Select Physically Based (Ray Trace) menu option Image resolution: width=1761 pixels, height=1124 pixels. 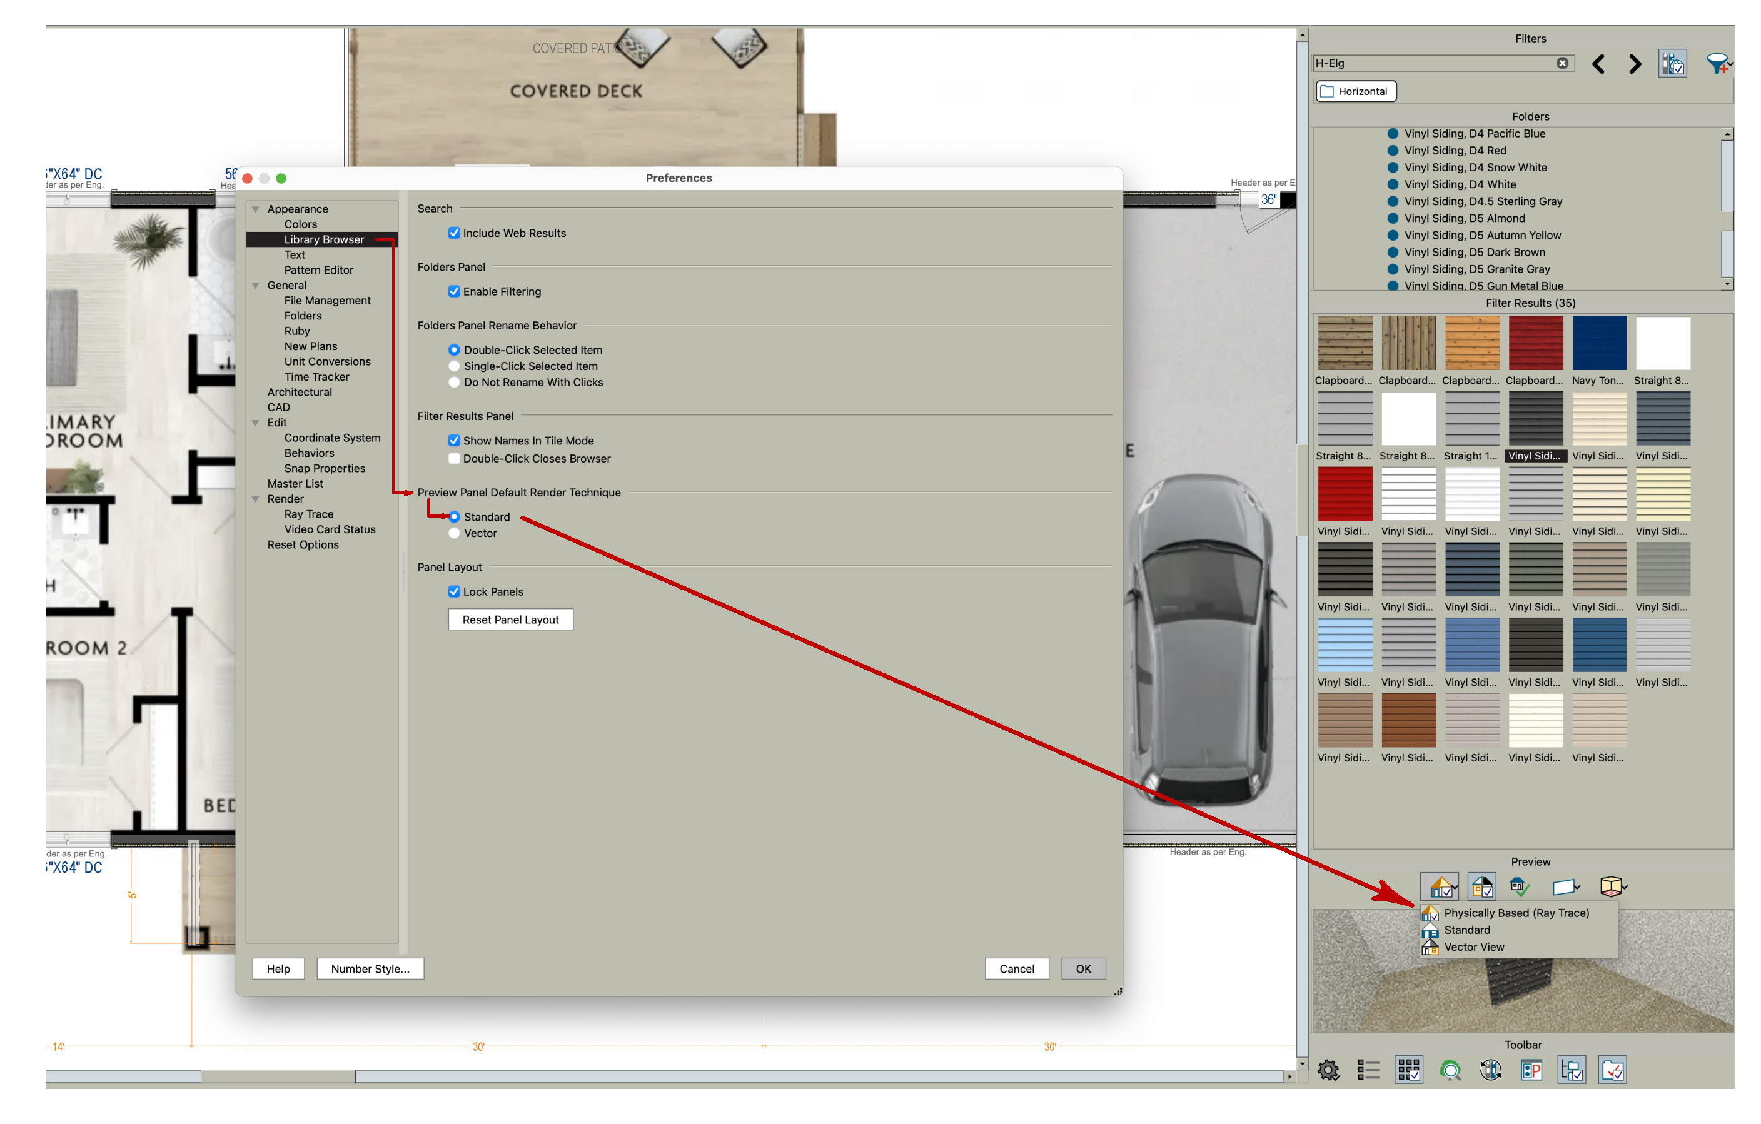[1515, 913]
